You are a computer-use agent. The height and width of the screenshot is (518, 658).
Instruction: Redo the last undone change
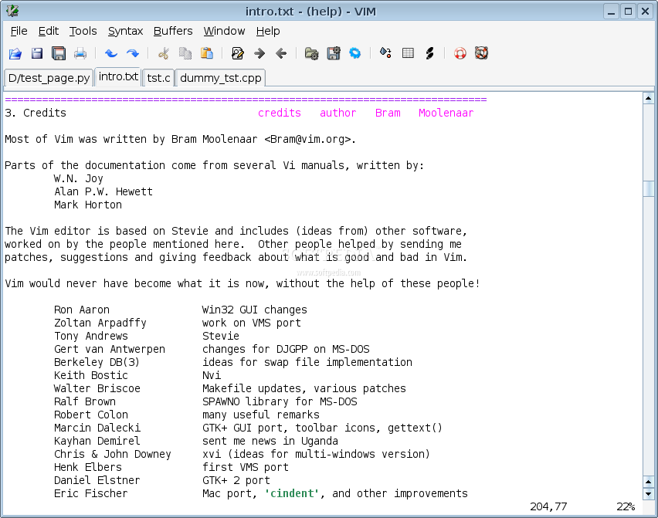tap(133, 53)
